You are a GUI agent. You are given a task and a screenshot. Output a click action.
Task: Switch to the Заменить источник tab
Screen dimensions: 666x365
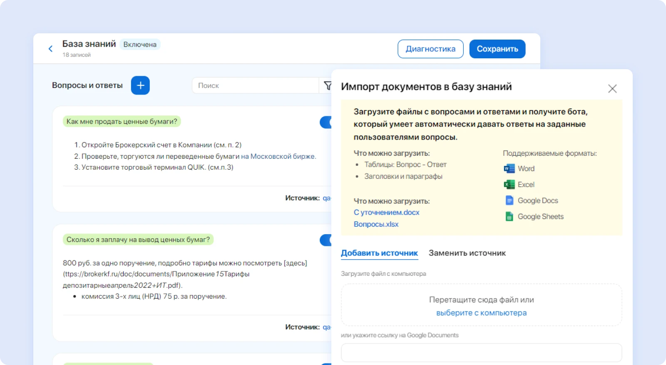467,253
